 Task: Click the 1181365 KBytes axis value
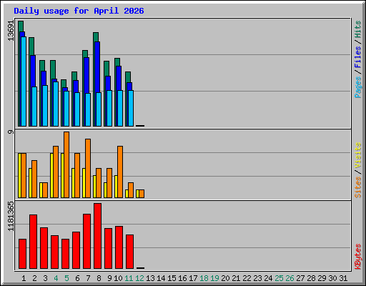[11, 216]
